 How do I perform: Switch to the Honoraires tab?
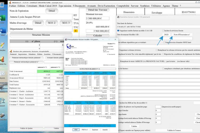(x=129, y=12)
